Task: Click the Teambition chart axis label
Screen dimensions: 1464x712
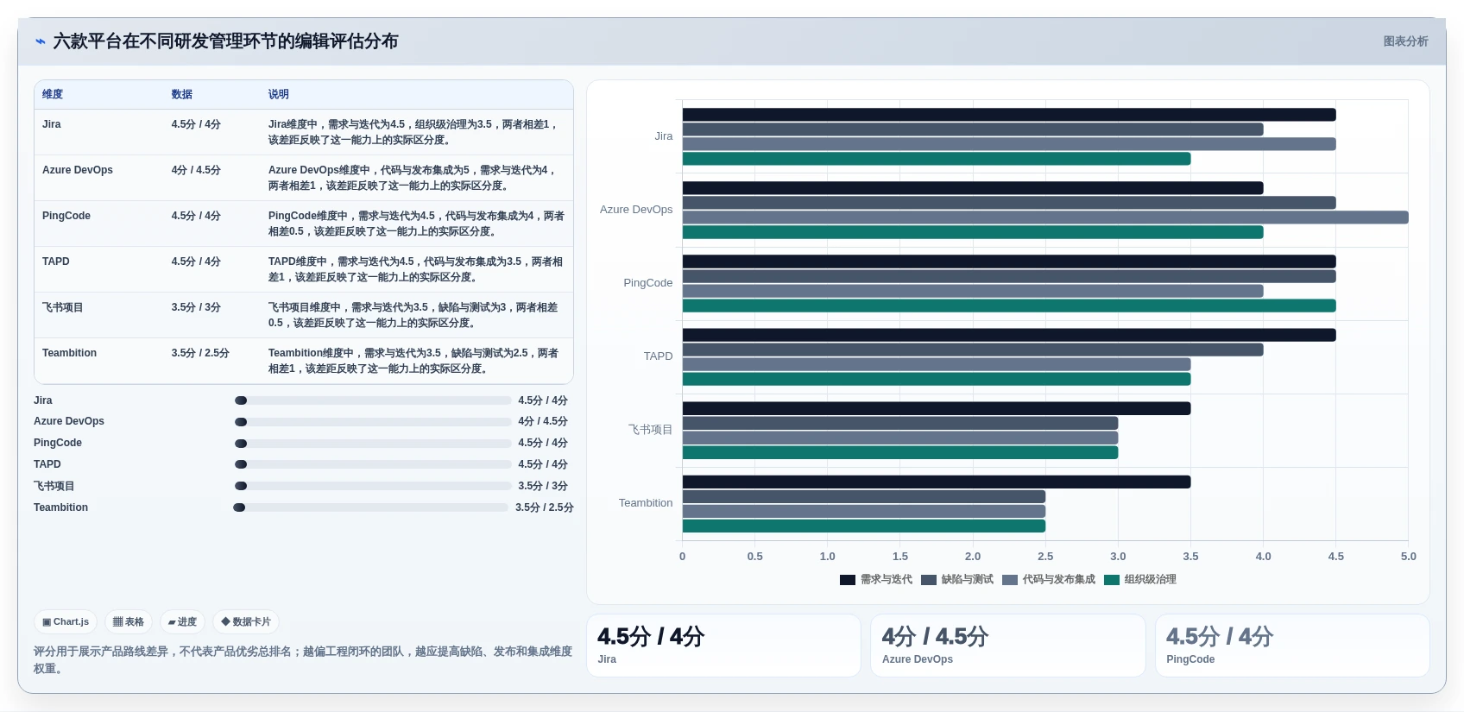Action: tap(646, 503)
